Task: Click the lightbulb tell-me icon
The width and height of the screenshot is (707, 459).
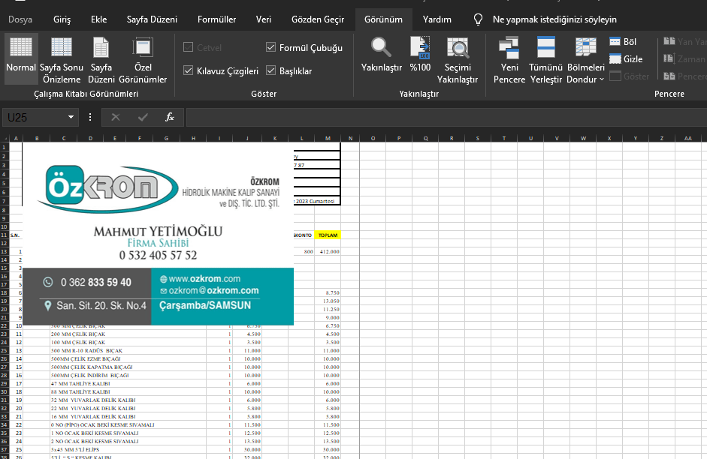Action: point(478,19)
